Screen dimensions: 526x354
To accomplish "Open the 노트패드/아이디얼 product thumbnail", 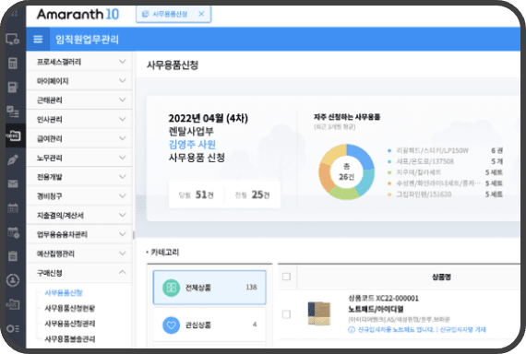I will [x=319, y=313].
